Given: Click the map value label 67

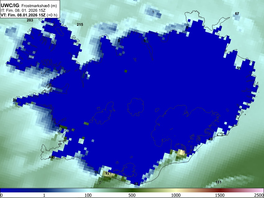Looking at the screenshot, I should [x=237, y=14].
